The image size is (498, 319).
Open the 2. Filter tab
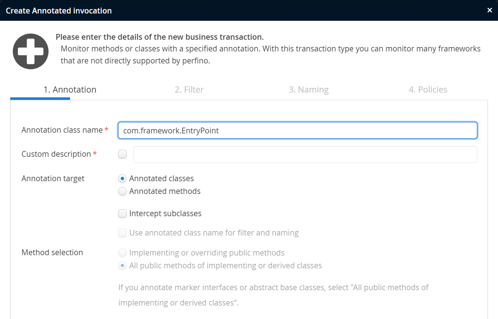(x=189, y=90)
